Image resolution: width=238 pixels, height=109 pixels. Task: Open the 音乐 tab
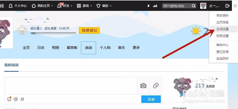122,48
